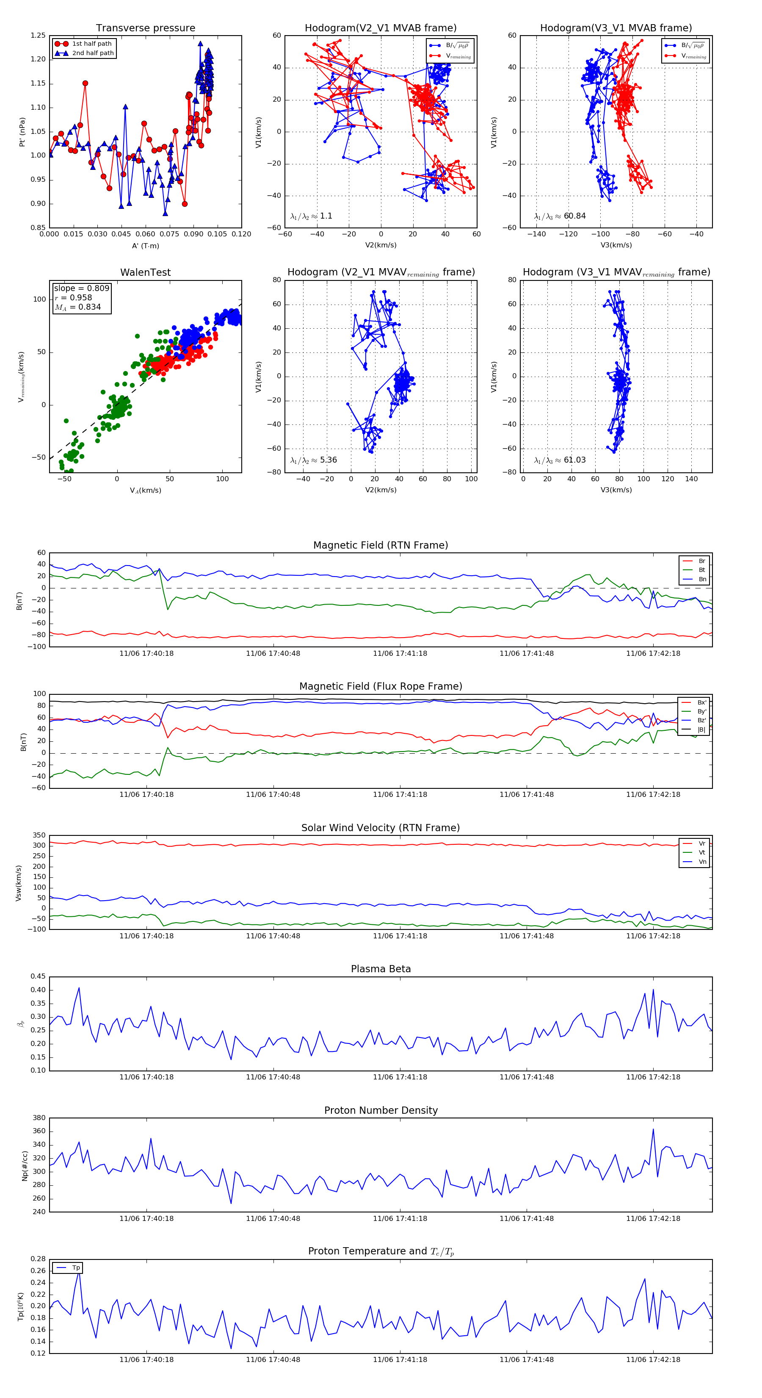
Task: Click the βp y-axis label
Action: (x=21, y=1024)
